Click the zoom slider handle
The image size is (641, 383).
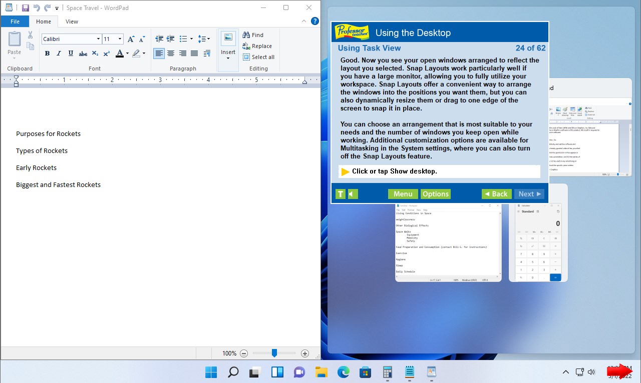pyautogui.click(x=274, y=353)
